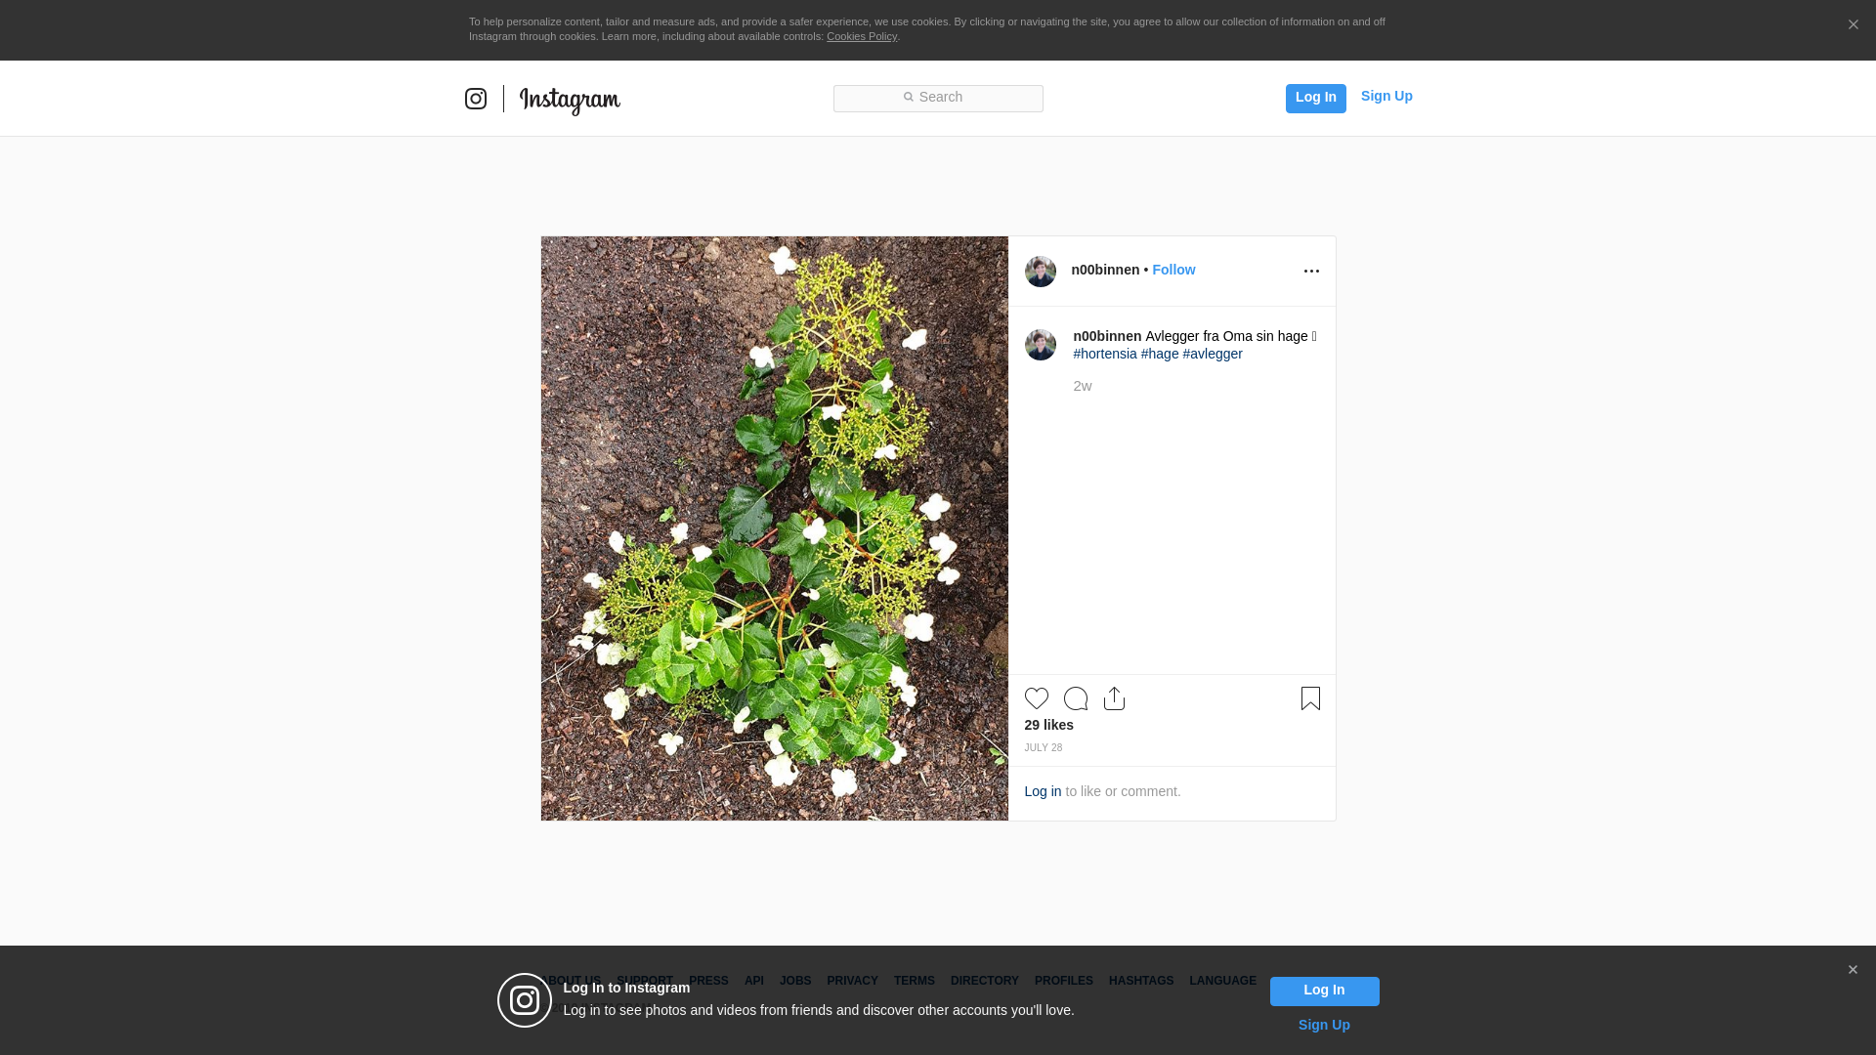1876x1055 pixels.
Task: Click the hydrangea plant photo
Action: (774, 527)
